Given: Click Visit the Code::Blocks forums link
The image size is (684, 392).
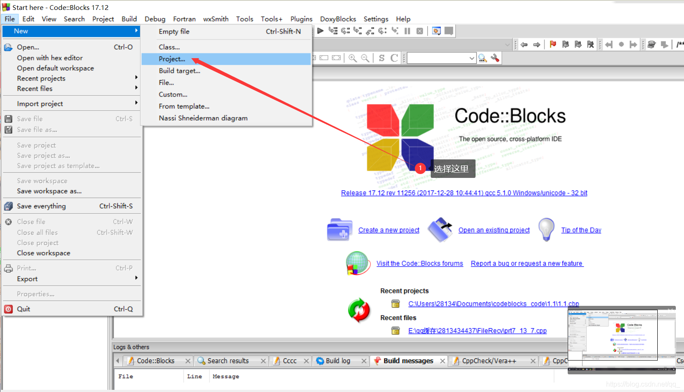Looking at the screenshot, I should point(420,263).
